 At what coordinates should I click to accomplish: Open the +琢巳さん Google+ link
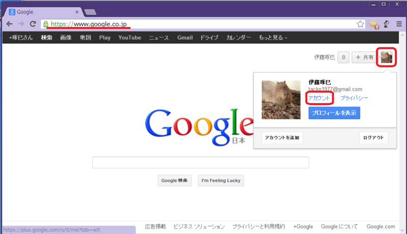(21, 38)
